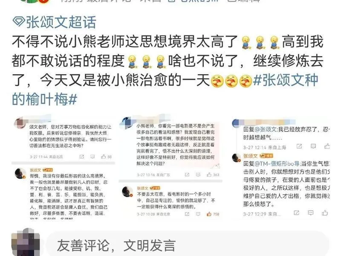Image resolution: width=341 pixels, height=256 pixels.
Task: Open the @TM-個矩形bo导 mention link
Action: tap(277, 163)
